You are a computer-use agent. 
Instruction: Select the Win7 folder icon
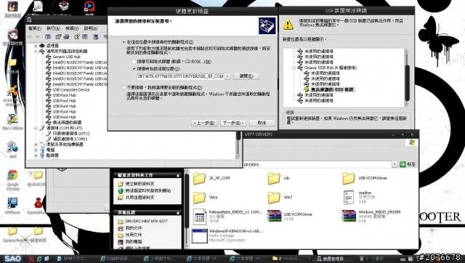274,198
